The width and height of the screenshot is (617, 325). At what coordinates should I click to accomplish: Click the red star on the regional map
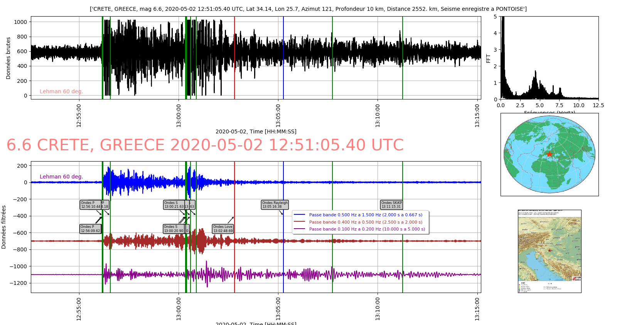click(x=550, y=250)
